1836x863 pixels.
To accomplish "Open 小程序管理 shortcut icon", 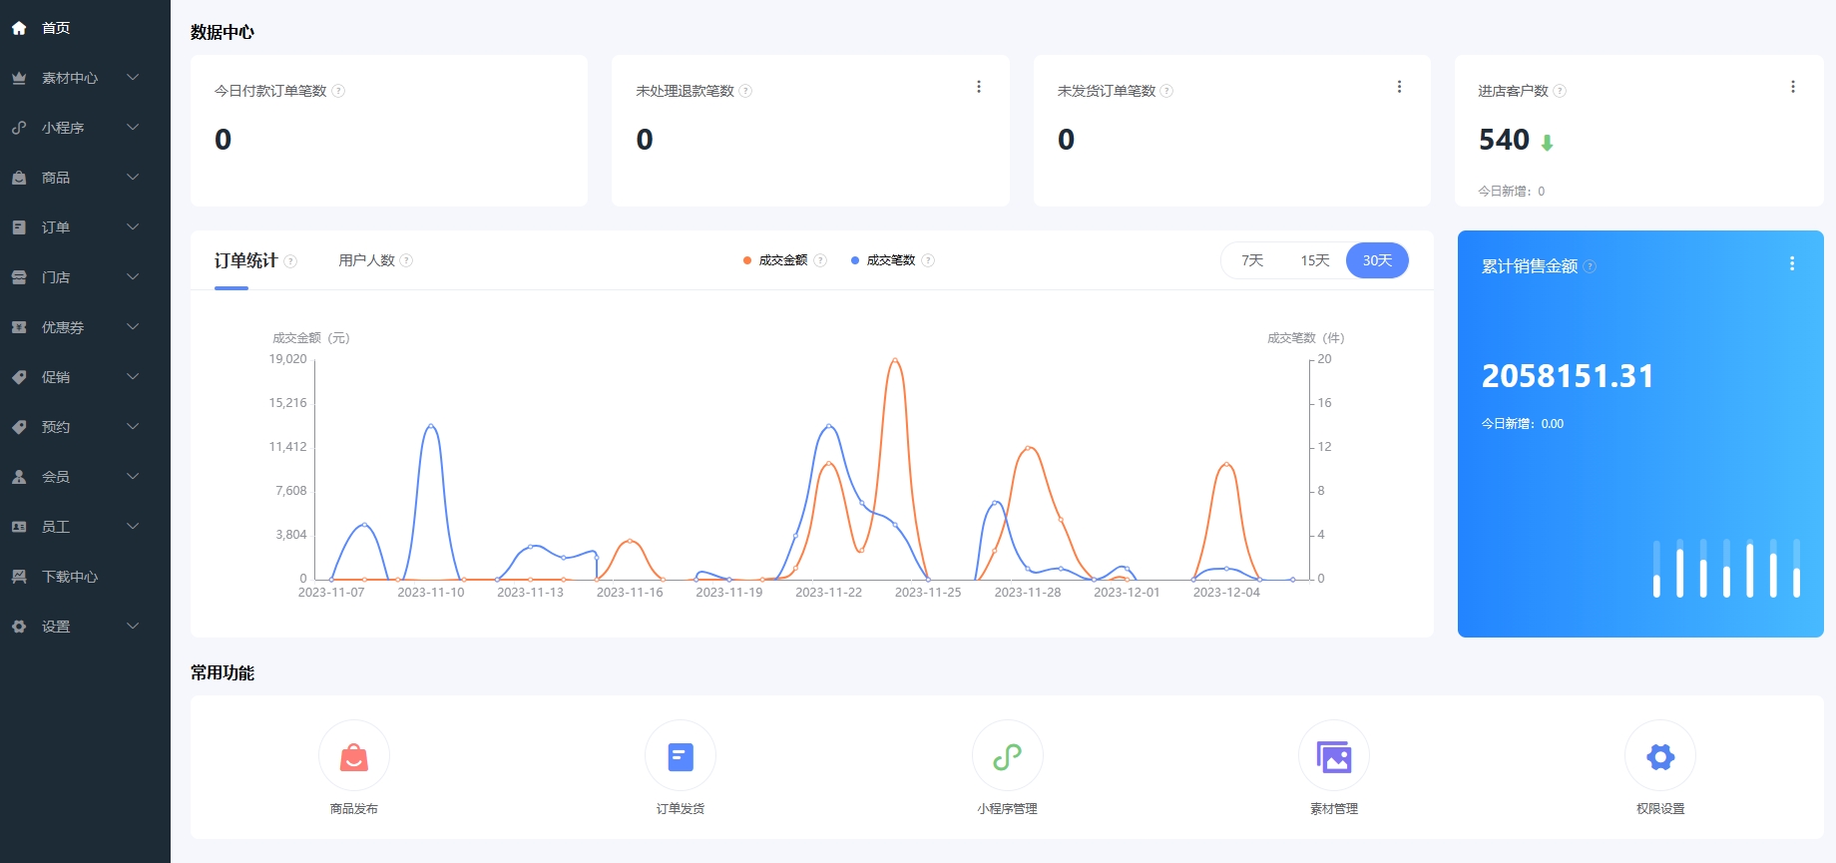I will 1008,756.
